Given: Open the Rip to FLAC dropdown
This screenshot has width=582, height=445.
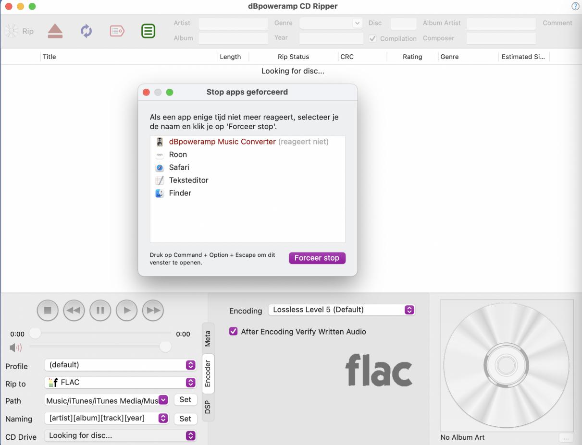Looking at the screenshot, I should pyautogui.click(x=121, y=383).
